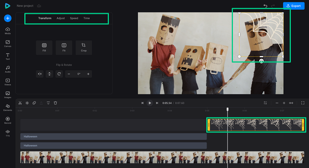309x168 pixels.
Task: Toggle fullscreen timeline view
Action: 303,103
